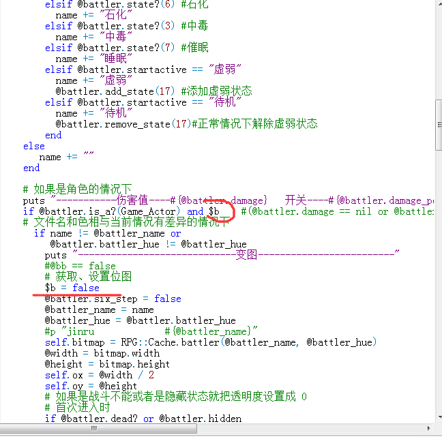The image size is (442, 437).
Task: Click the 'name += "石化"' line
Action: [x=93, y=15]
